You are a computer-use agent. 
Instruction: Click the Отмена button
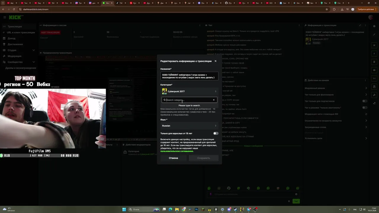click(x=174, y=158)
